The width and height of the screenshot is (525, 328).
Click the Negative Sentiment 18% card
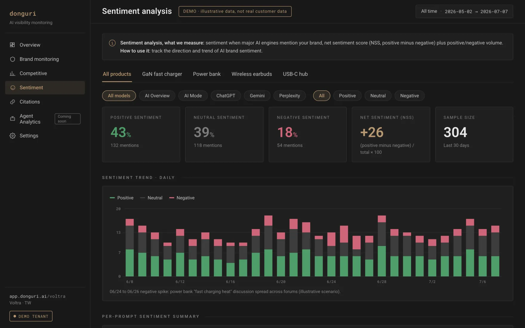[308, 134]
